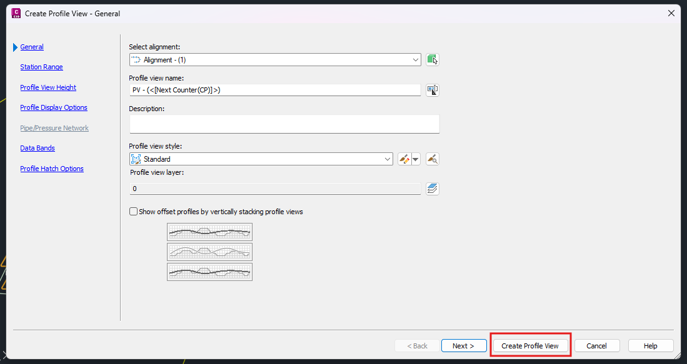687x364 pixels.
Task: Click the edit profile view style icon
Action: click(x=404, y=159)
